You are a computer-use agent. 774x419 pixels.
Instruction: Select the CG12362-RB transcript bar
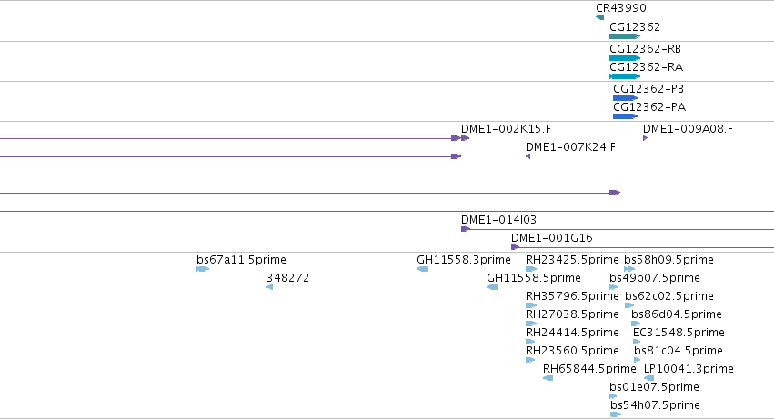[x=625, y=58]
